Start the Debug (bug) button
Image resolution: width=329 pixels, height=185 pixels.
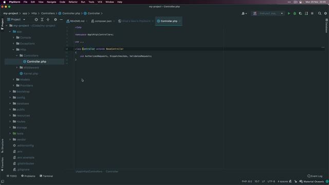[295, 13]
